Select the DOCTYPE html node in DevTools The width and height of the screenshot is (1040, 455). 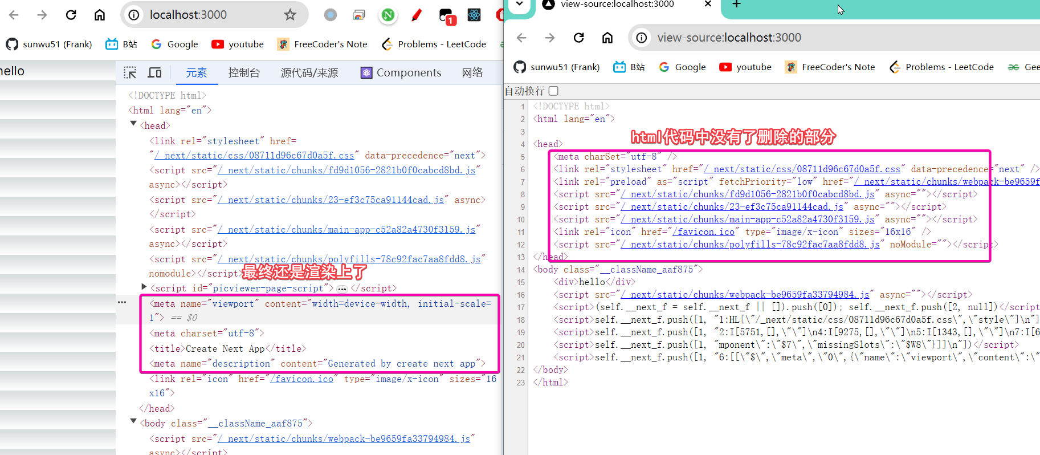pyautogui.click(x=168, y=95)
